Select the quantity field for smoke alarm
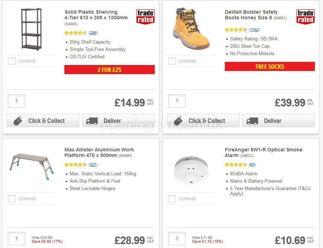This screenshot has width=323, height=248. click(177, 239)
